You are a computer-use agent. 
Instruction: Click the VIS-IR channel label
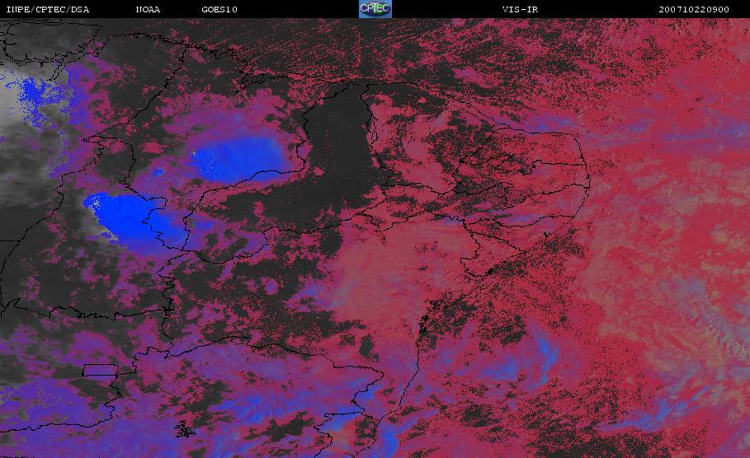coord(521,10)
